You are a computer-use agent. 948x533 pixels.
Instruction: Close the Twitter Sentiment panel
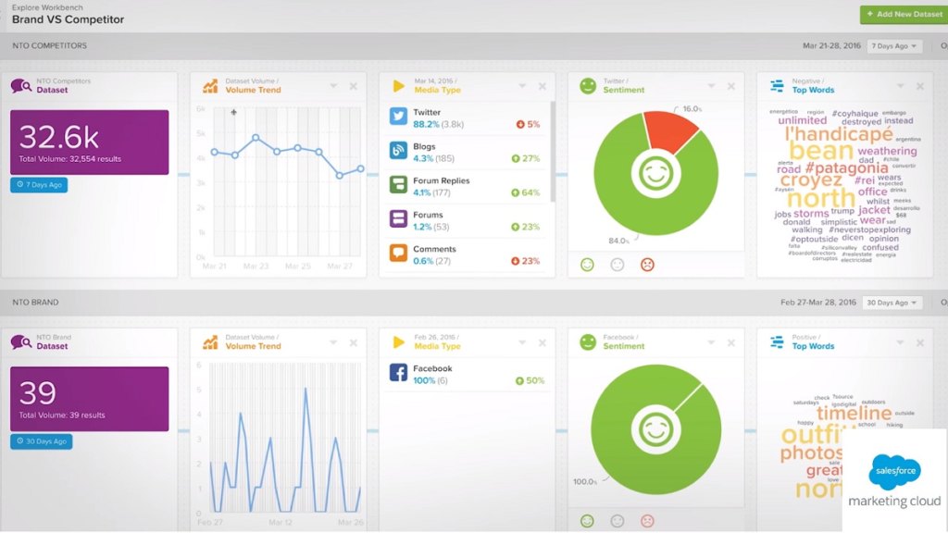pos(730,86)
